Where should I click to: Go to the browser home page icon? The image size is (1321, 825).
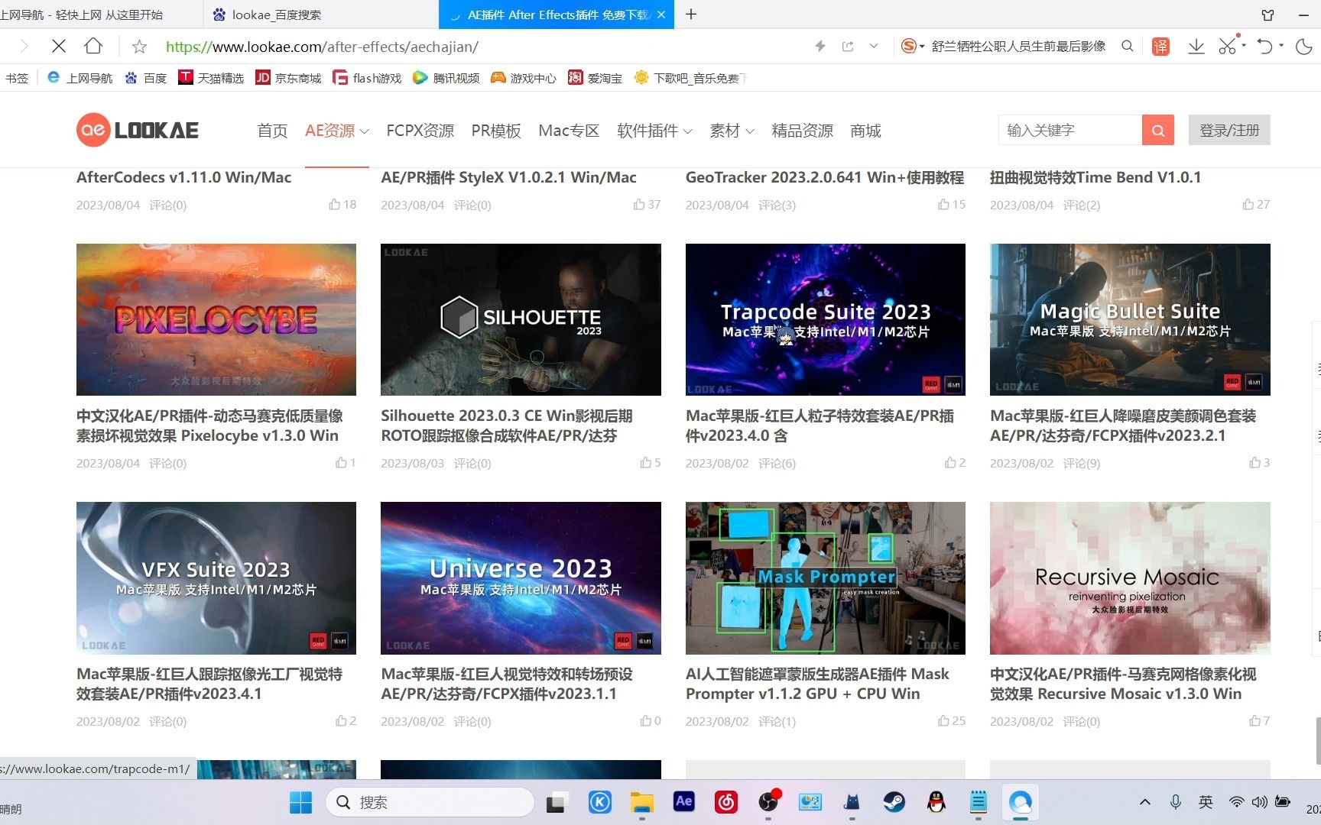[x=93, y=47]
